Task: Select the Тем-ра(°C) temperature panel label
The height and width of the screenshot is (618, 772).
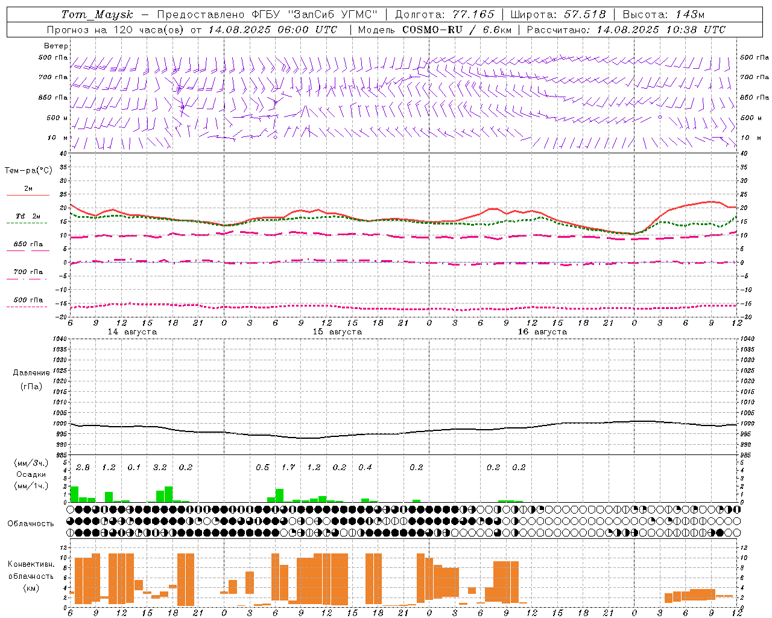Action: pyautogui.click(x=28, y=171)
